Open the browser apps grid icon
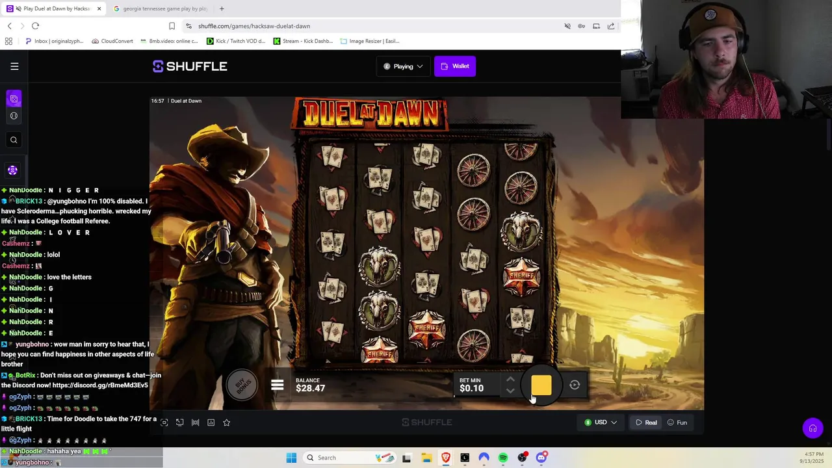This screenshot has height=468, width=832. [x=8, y=41]
